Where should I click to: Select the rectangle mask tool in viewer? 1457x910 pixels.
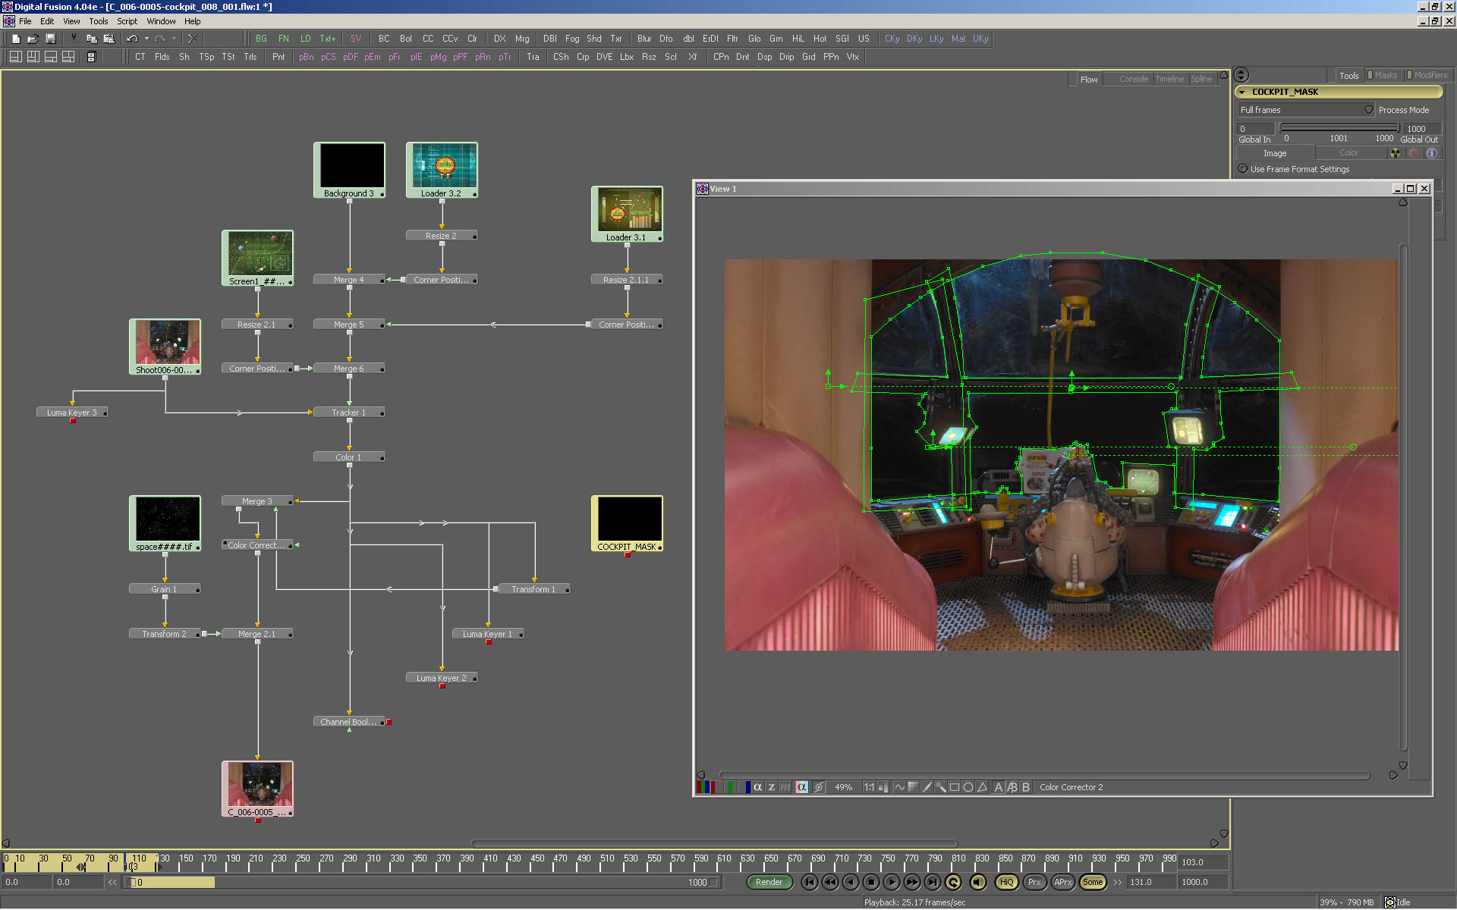click(955, 787)
